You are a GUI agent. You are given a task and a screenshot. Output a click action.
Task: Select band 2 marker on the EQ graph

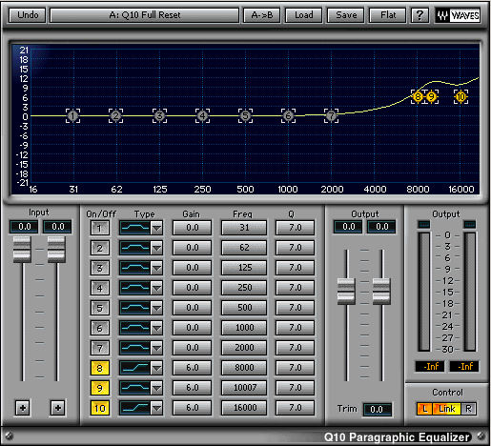[x=116, y=116]
